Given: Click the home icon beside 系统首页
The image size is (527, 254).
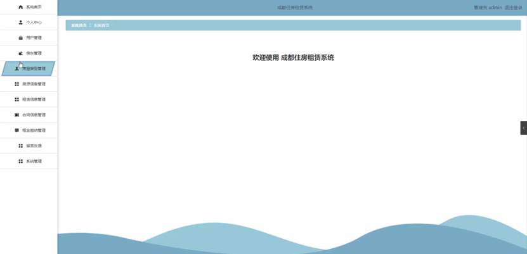Looking at the screenshot, I should point(20,7).
